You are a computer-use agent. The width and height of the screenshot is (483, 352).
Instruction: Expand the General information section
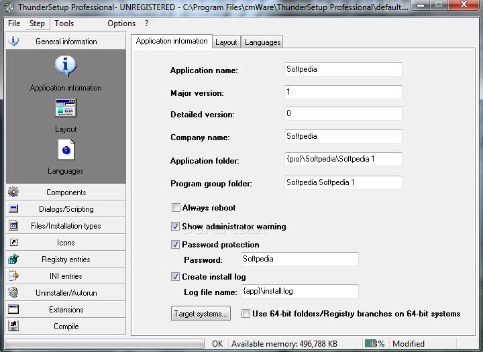[66, 42]
